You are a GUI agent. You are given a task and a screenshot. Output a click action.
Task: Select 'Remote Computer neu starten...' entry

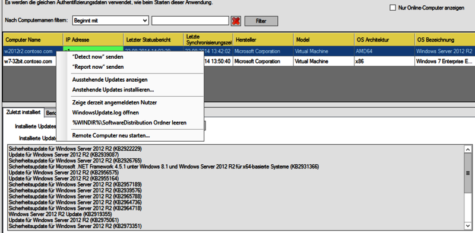(111, 135)
